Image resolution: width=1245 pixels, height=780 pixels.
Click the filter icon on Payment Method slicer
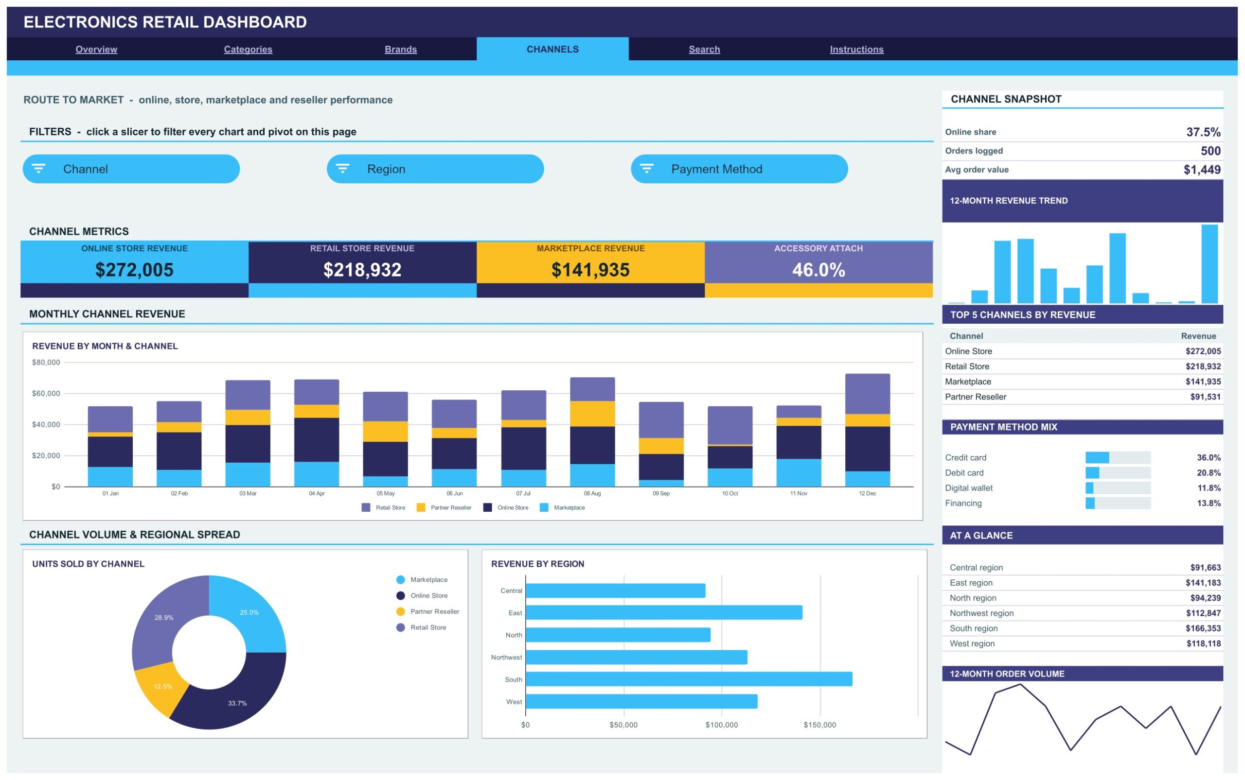tap(647, 168)
